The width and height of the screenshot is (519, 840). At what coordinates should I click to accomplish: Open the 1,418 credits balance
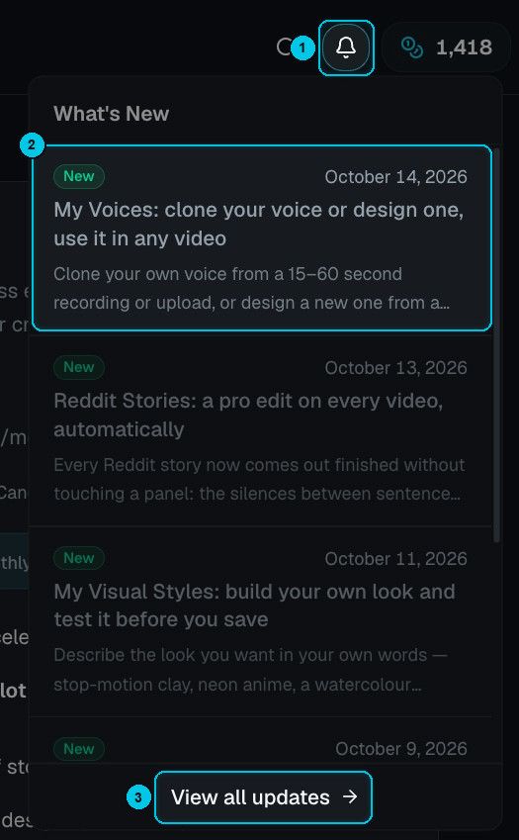click(446, 47)
